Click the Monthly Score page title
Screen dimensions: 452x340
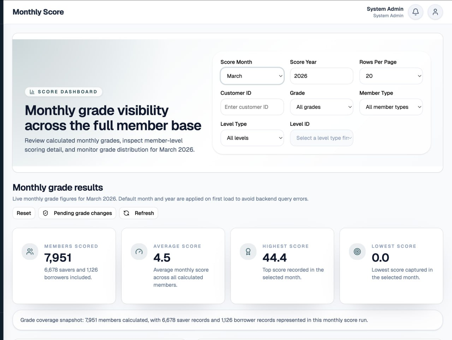(38, 12)
